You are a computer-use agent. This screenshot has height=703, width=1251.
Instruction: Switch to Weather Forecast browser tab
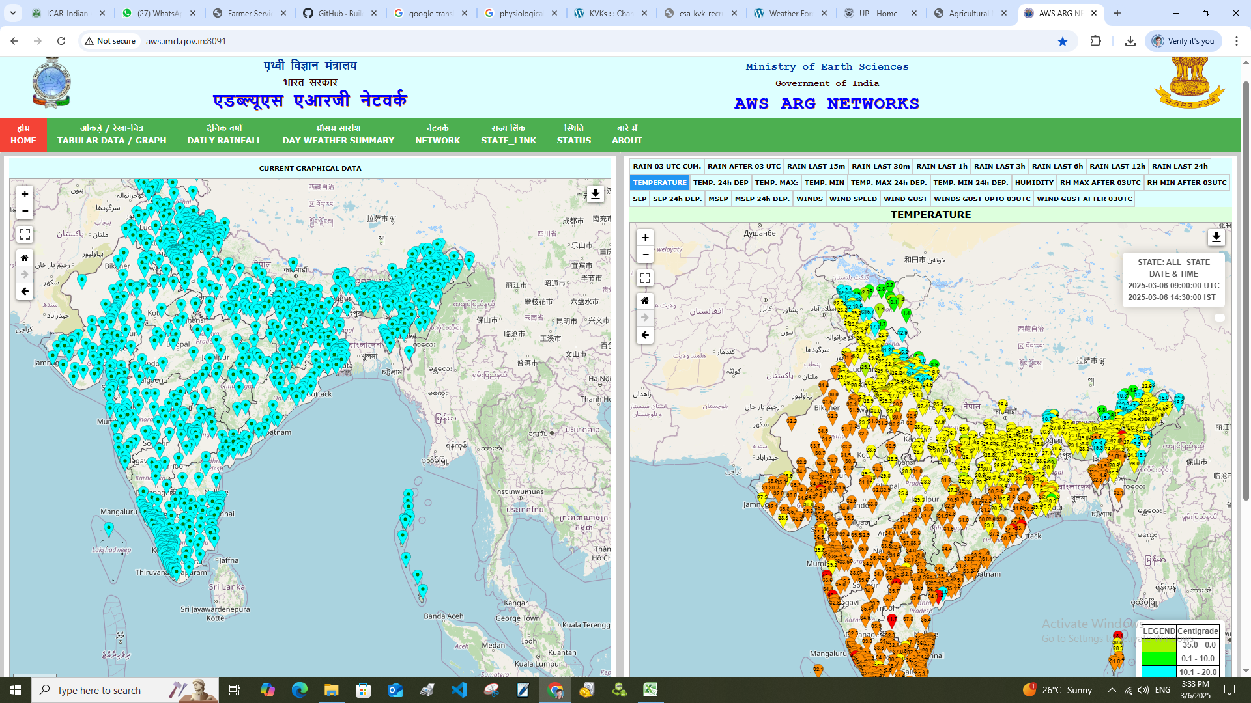(791, 13)
